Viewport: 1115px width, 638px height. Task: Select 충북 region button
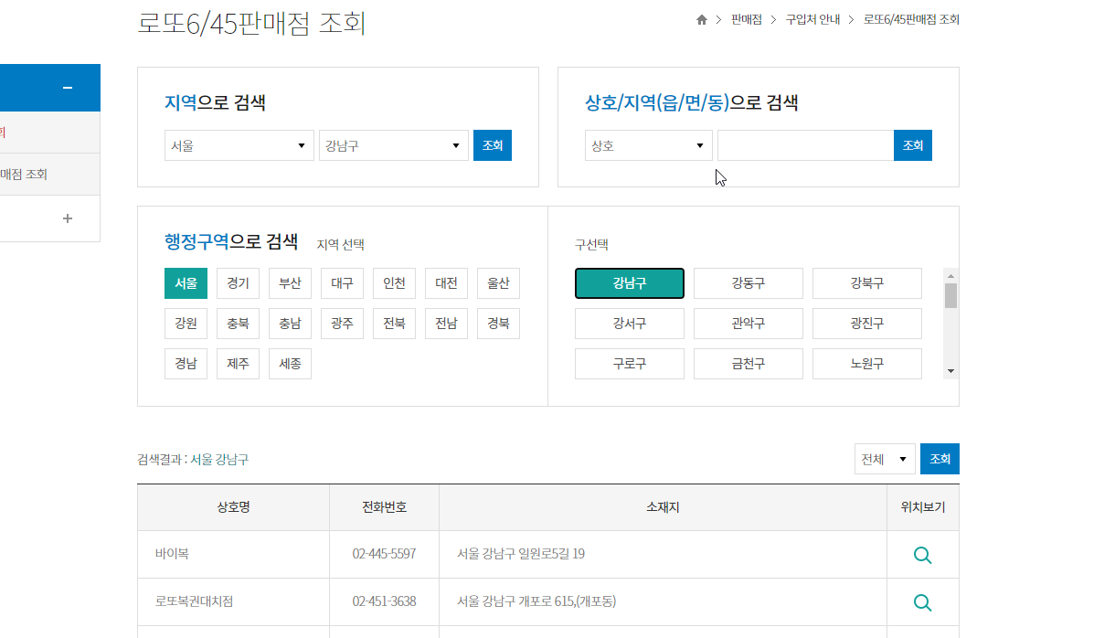click(238, 324)
